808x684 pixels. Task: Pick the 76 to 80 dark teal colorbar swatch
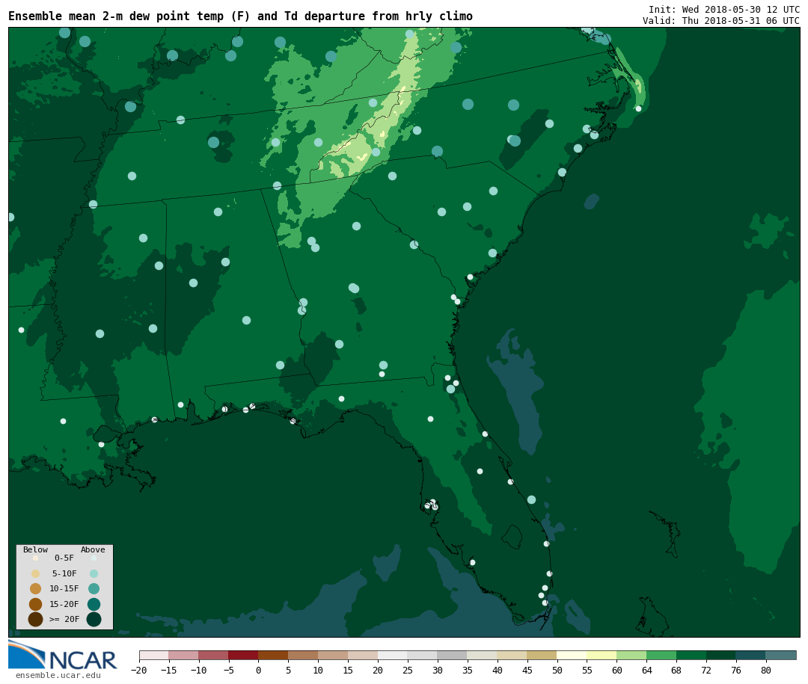tap(751, 655)
